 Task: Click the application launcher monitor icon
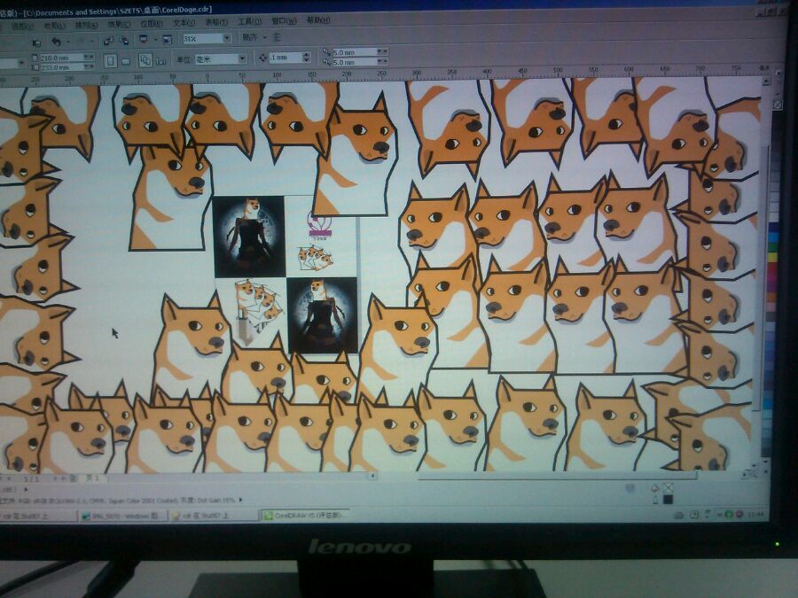click(x=144, y=40)
